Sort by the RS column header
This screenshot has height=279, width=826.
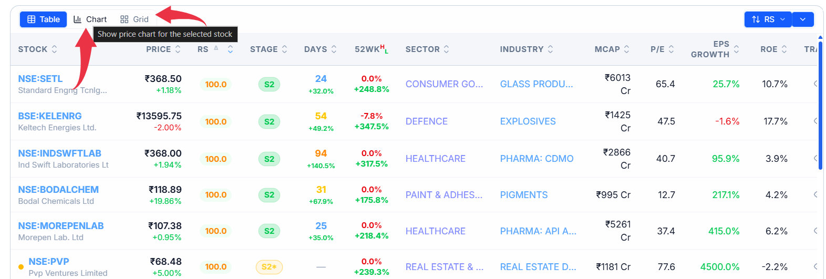(215, 49)
